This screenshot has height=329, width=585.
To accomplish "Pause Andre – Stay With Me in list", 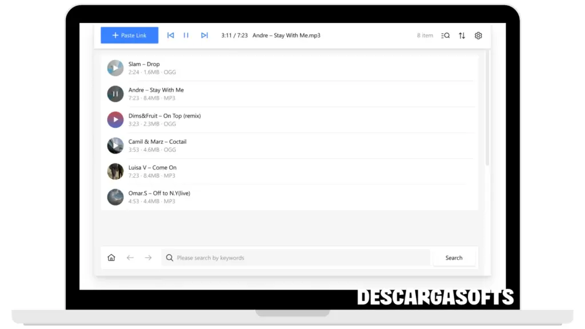I will (115, 94).
